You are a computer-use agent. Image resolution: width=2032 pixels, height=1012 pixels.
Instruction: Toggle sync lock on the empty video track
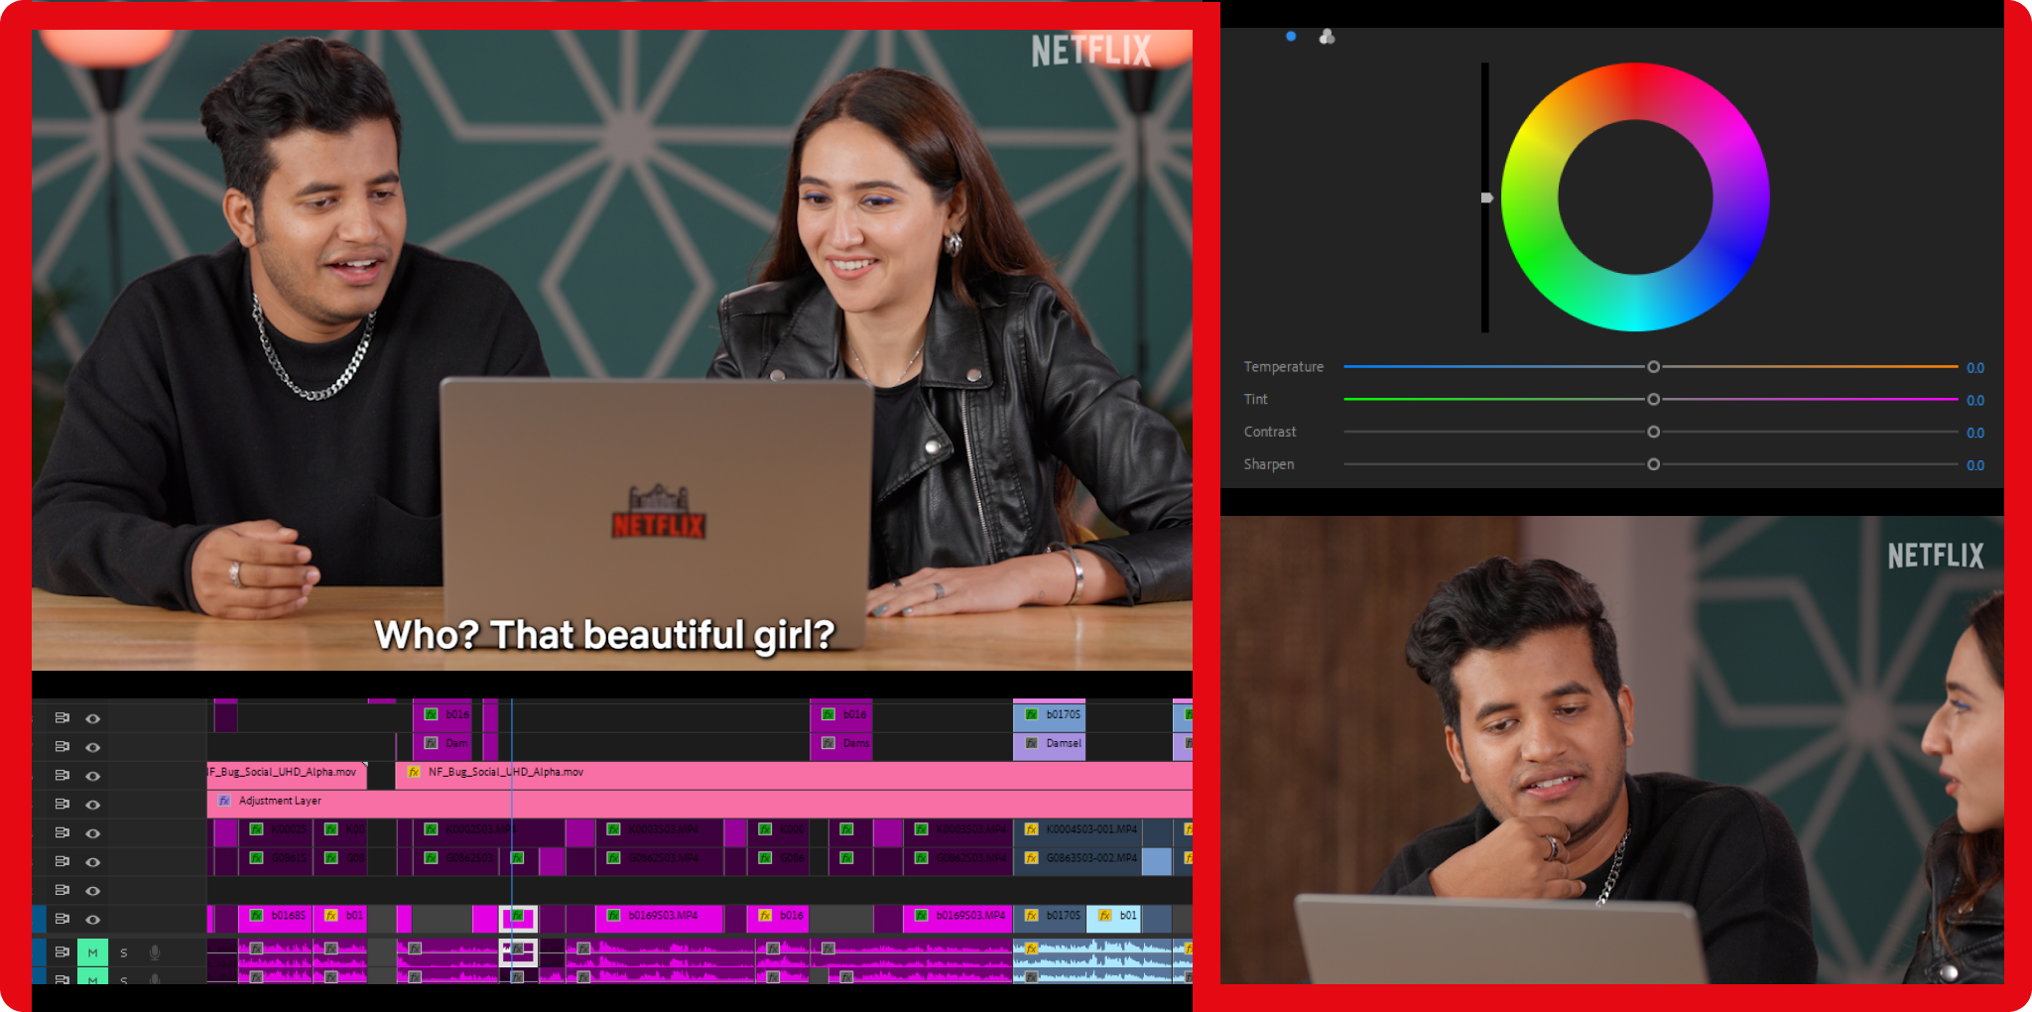point(62,890)
